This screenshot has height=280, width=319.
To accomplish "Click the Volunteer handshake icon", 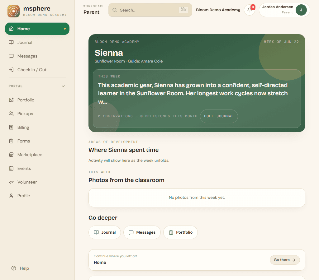I will (12, 182).
